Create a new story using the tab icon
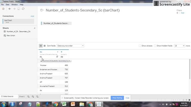 point(37,97)
